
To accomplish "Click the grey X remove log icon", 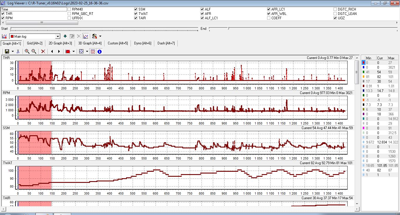I will pyautogui.click(x=79, y=37).
